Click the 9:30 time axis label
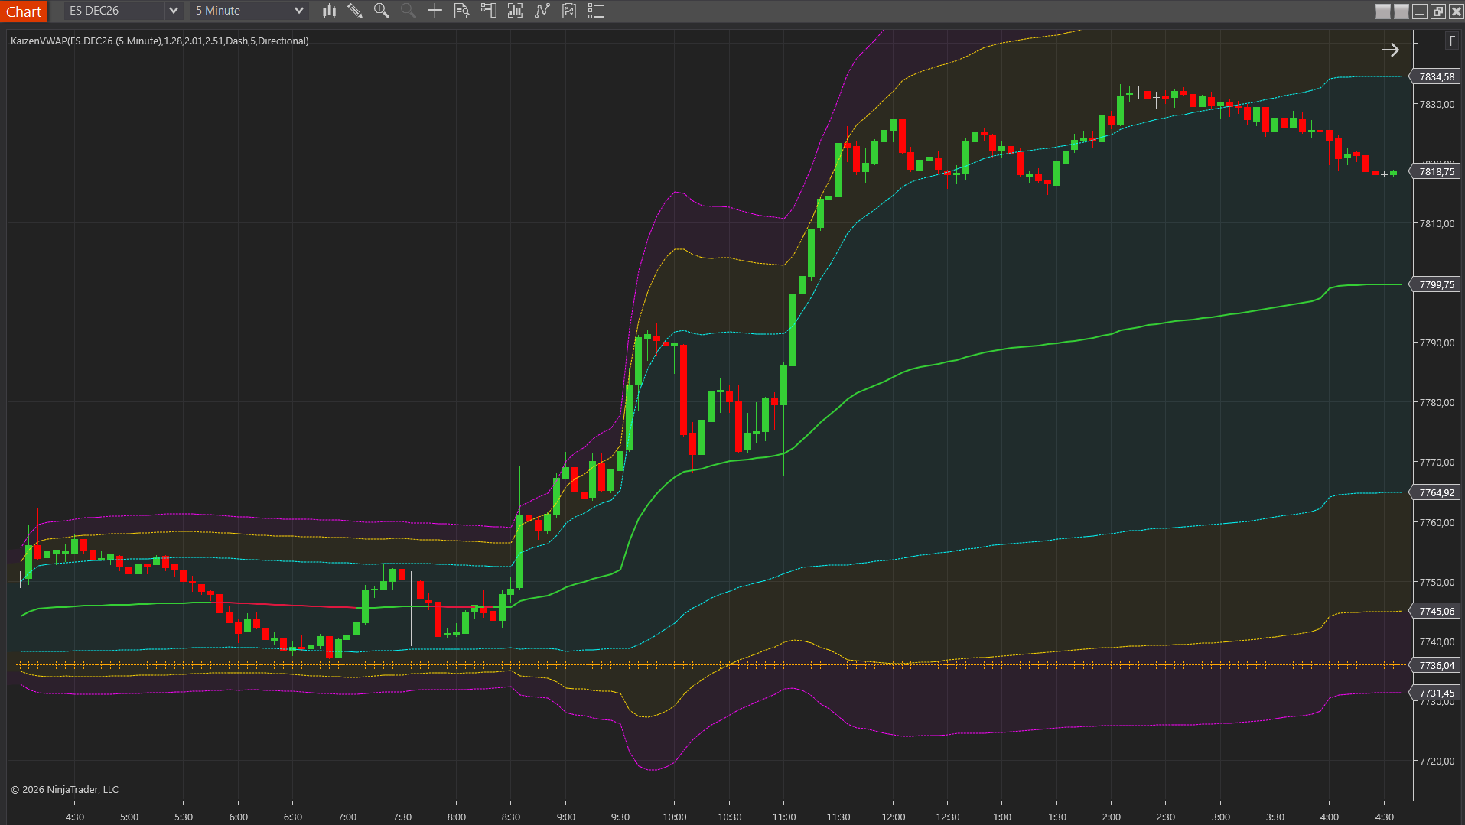The image size is (1465, 825). pyautogui.click(x=620, y=817)
